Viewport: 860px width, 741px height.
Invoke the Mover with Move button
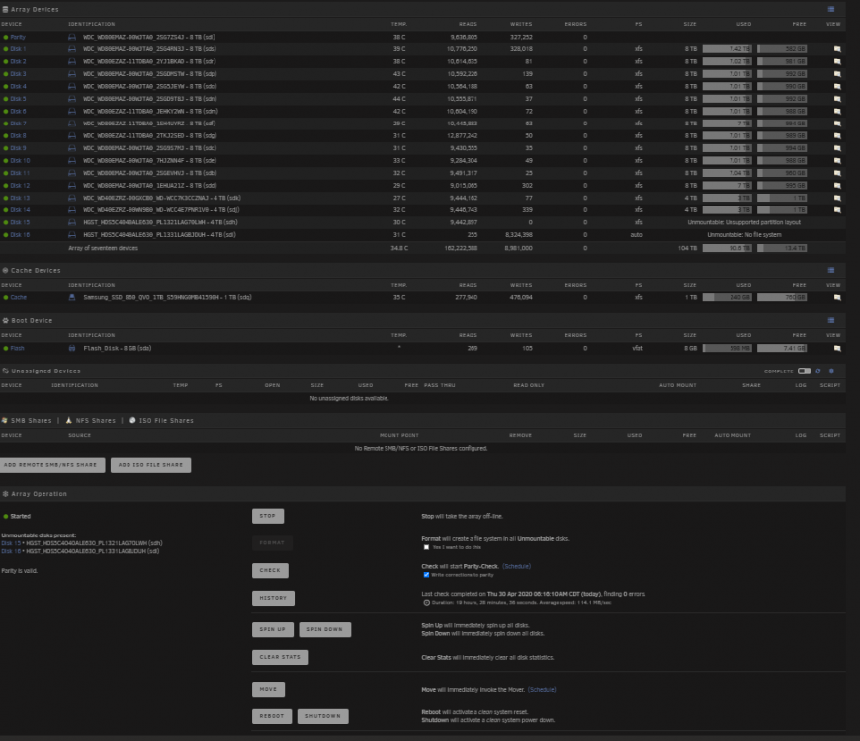pyautogui.click(x=268, y=689)
